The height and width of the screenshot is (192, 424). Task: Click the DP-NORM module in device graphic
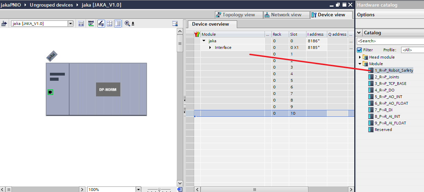(x=108, y=89)
